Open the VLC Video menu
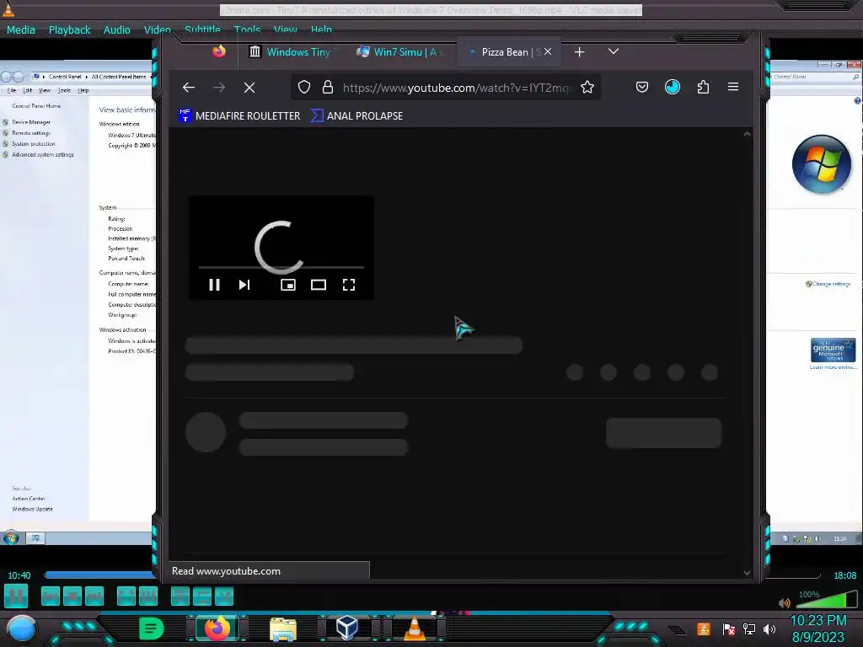 pyautogui.click(x=157, y=29)
